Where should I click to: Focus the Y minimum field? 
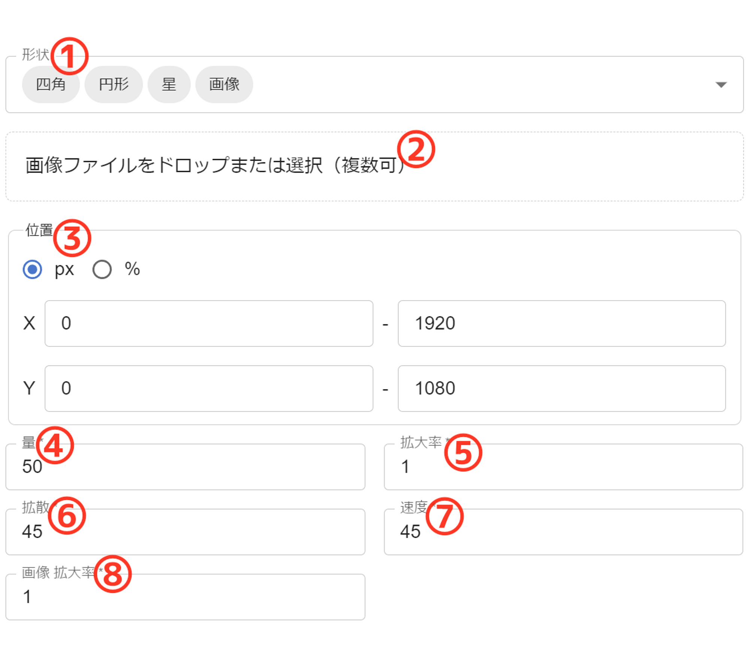coord(209,389)
